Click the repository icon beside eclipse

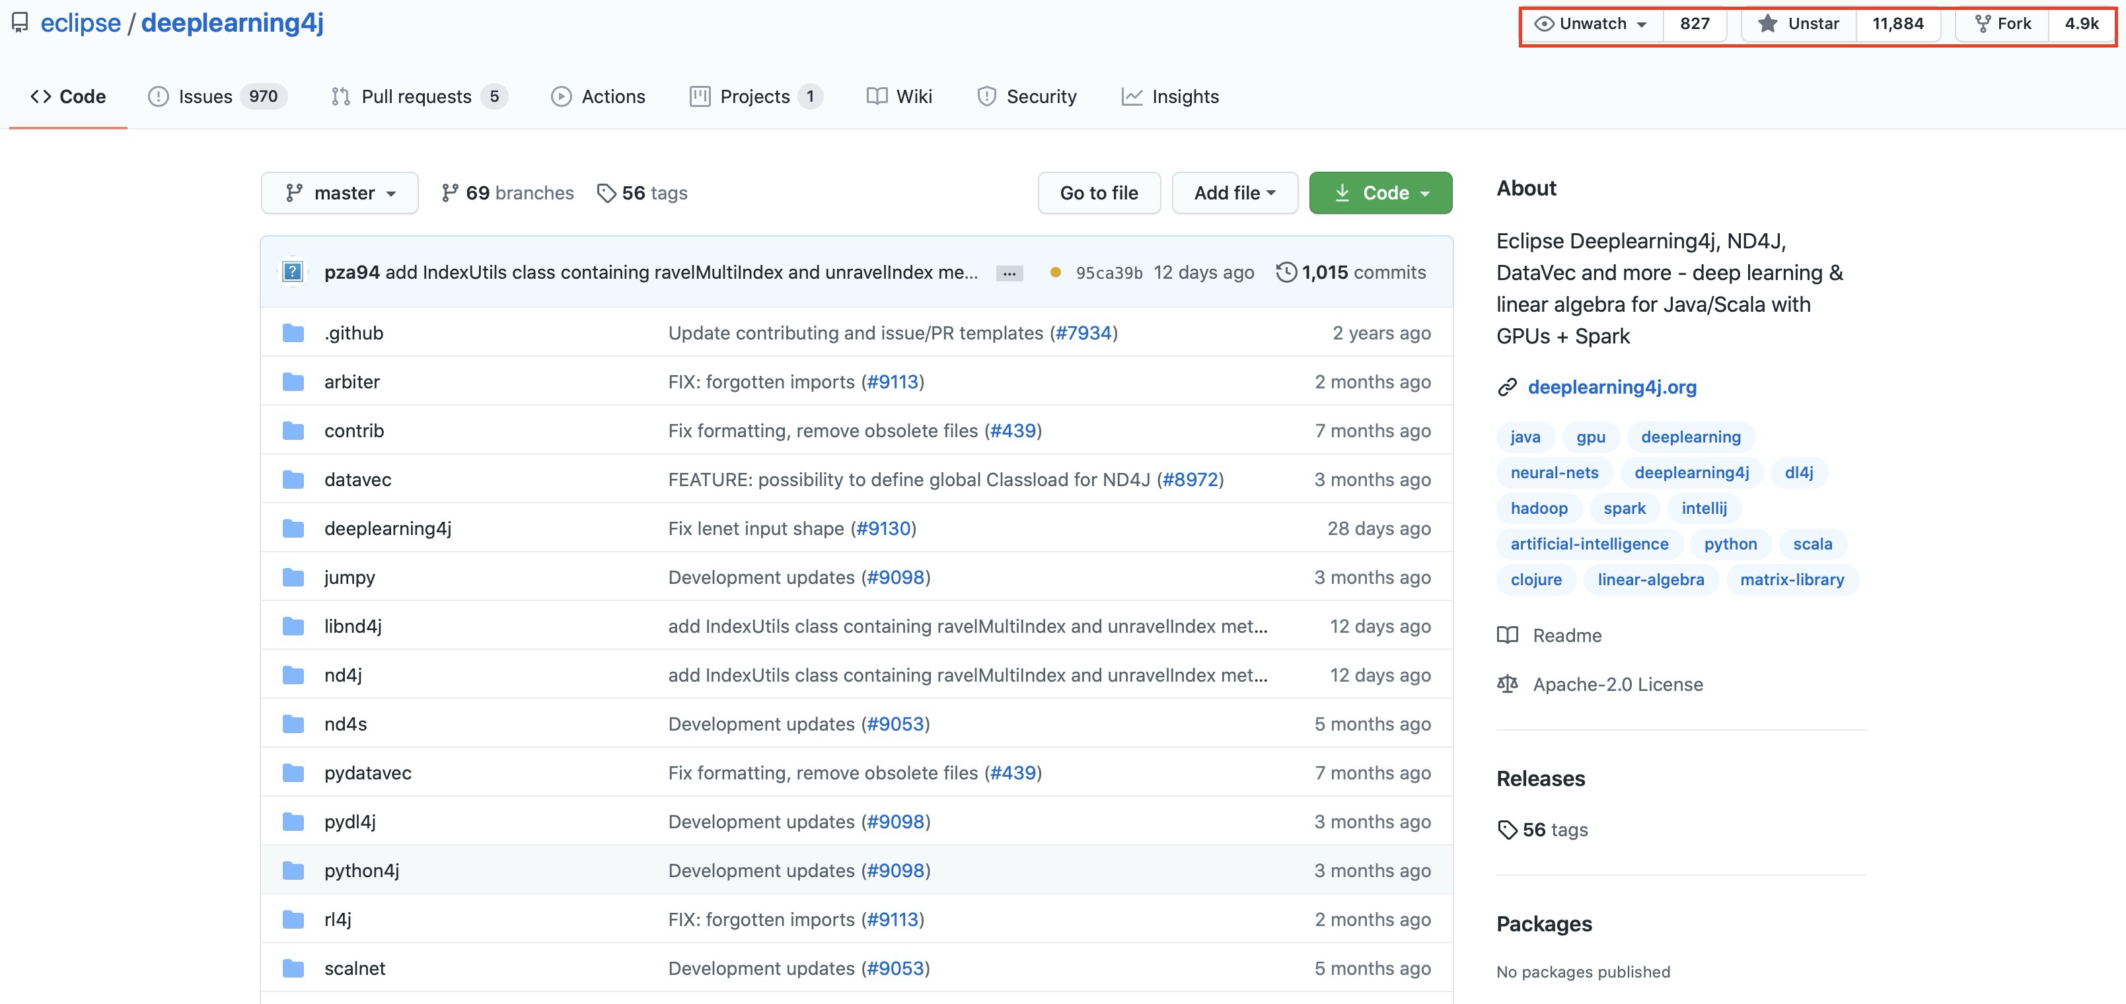point(20,23)
